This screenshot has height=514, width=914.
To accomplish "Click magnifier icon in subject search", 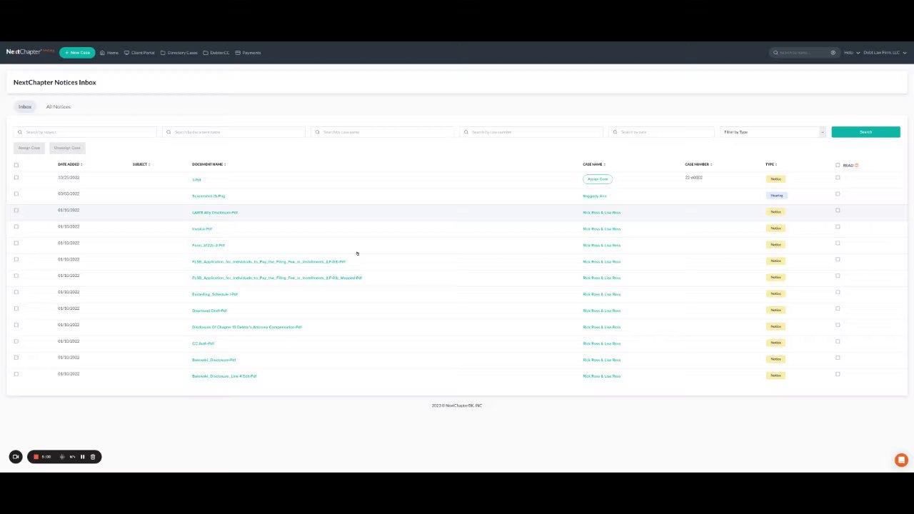I will (x=20, y=132).
